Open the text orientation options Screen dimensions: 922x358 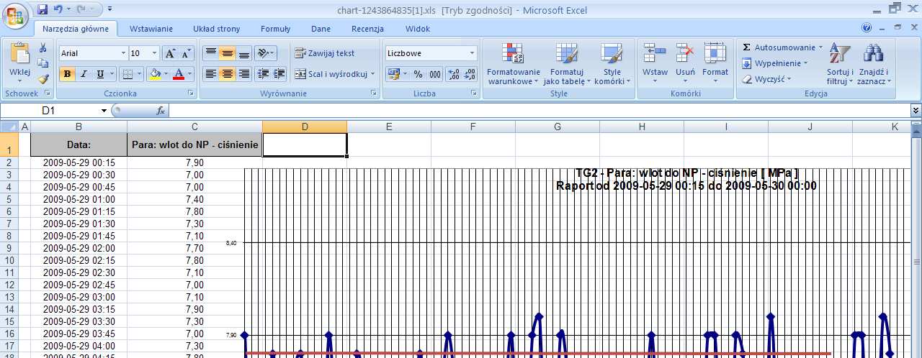tap(266, 53)
